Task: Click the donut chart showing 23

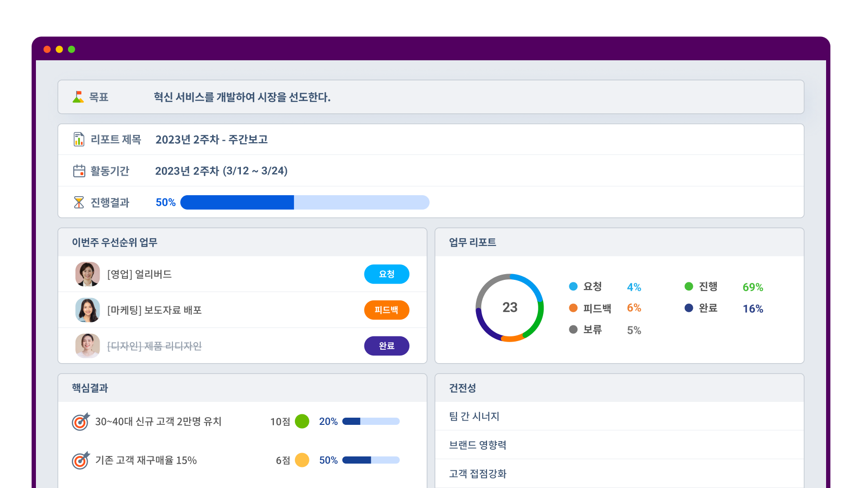Action: point(510,308)
